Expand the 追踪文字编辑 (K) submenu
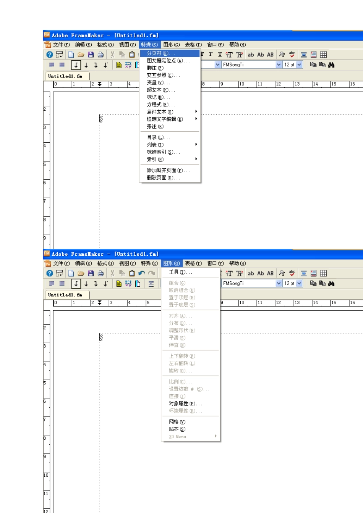 (x=170, y=119)
